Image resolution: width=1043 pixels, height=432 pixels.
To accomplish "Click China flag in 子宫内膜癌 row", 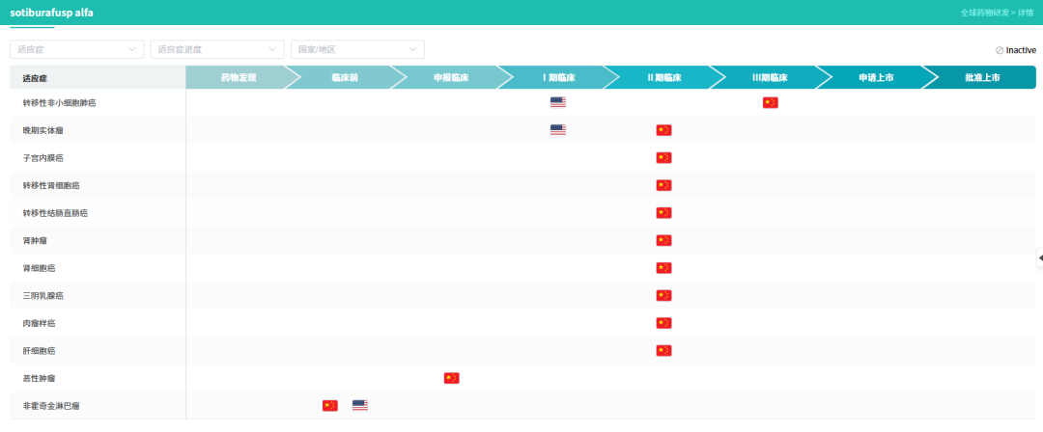I will 663,157.
